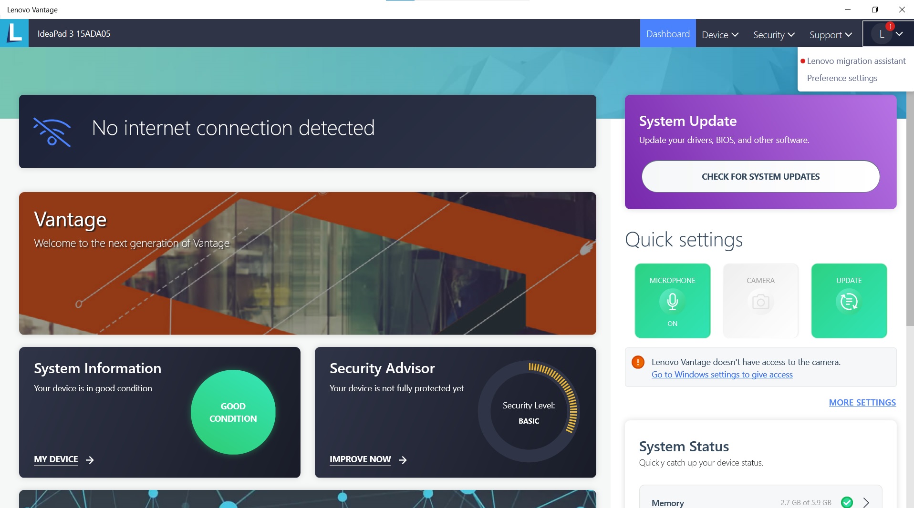Click the Vantage welcome banner
The width and height of the screenshot is (914, 508).
[308, 264]
